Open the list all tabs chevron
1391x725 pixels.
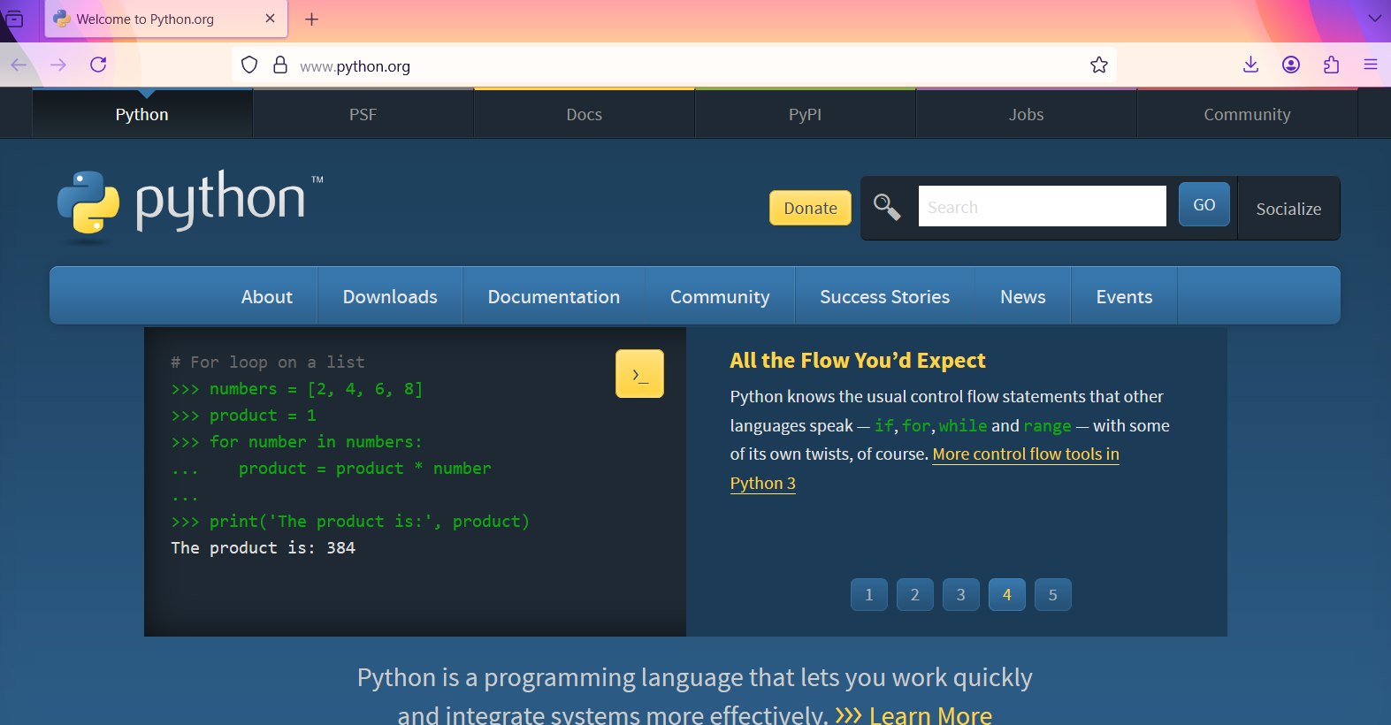(x=1374, y=18)
